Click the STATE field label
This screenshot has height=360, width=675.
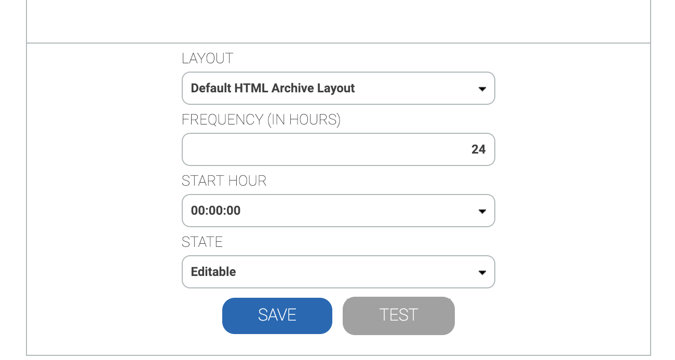click(x=202, y=242)
